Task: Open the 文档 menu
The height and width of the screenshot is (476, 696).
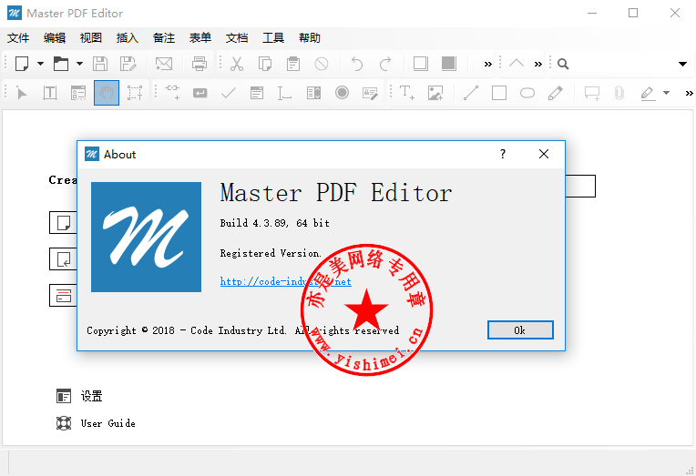Action: (x=237, y=38)
